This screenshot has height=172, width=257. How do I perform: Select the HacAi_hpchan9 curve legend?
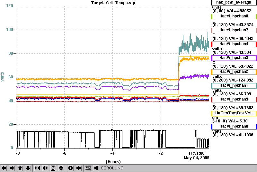coord(234,100)
